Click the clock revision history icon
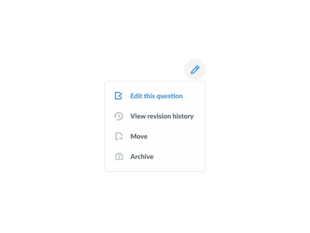The image size is (310, 233). (119, 116)
